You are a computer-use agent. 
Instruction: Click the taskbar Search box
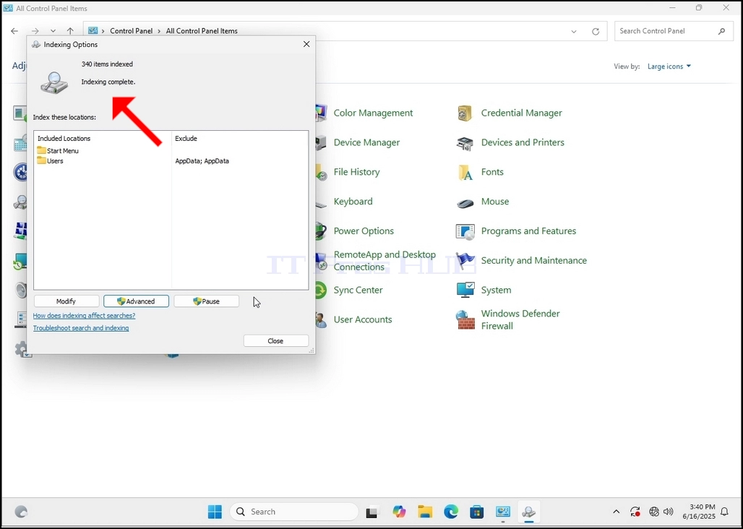click(x=293, y=512)
